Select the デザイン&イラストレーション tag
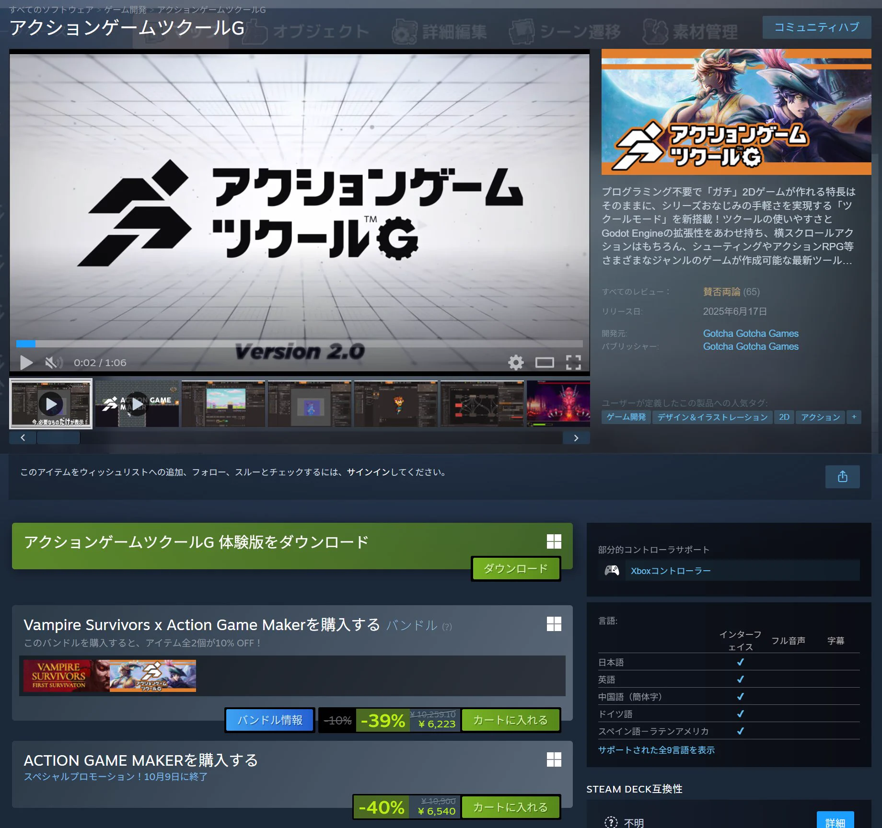This screenshot has width=882, height=828. click(712, 417)
